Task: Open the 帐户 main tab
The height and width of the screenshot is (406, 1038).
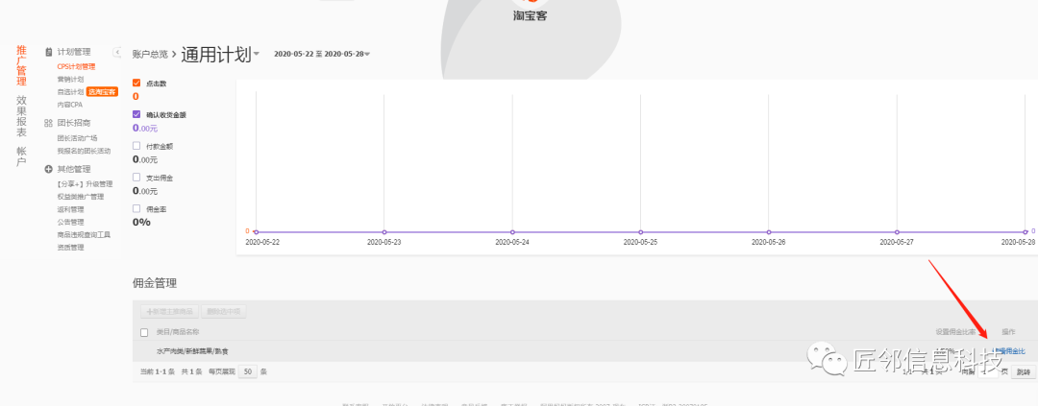Action: click(x=21, y=156)
